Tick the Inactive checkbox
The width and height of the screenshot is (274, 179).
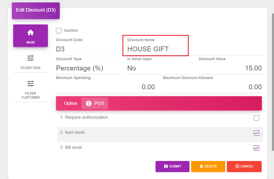[x=59, y=31]
